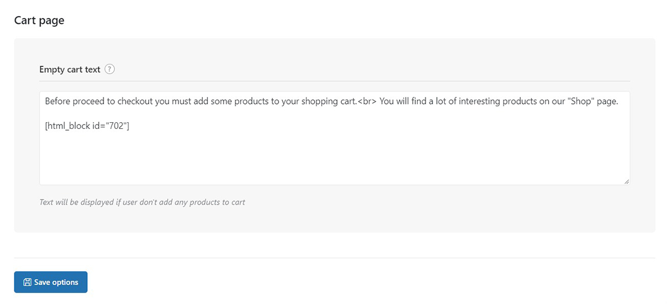
Task: Place cursor on the html_block shortcode line
Action: click(87, 126)
